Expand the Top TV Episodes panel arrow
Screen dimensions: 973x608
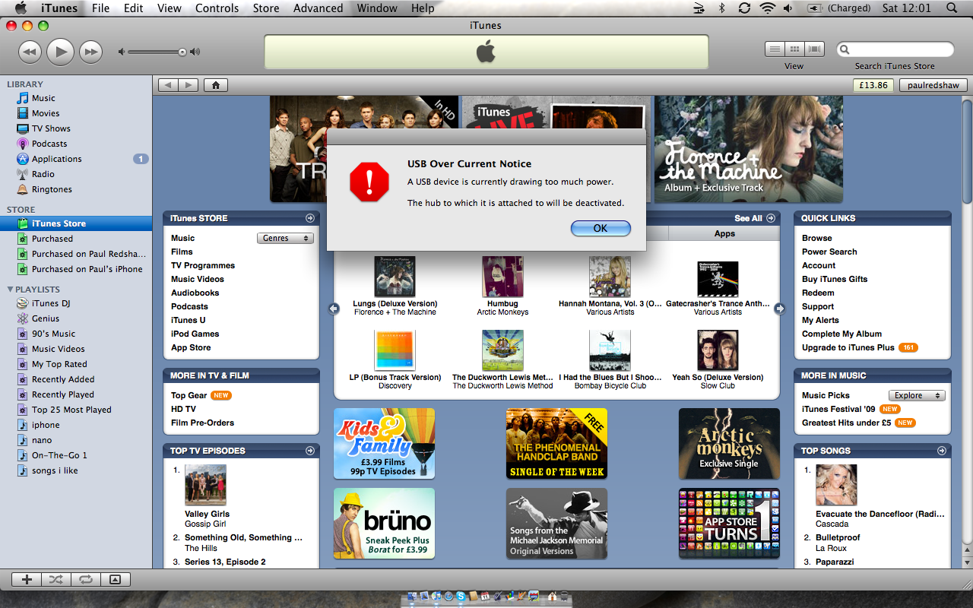click(x=310, y=451)
